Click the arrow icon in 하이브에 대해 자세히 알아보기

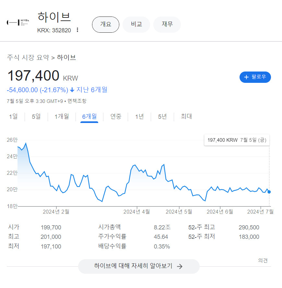click(x=180, y=266)
